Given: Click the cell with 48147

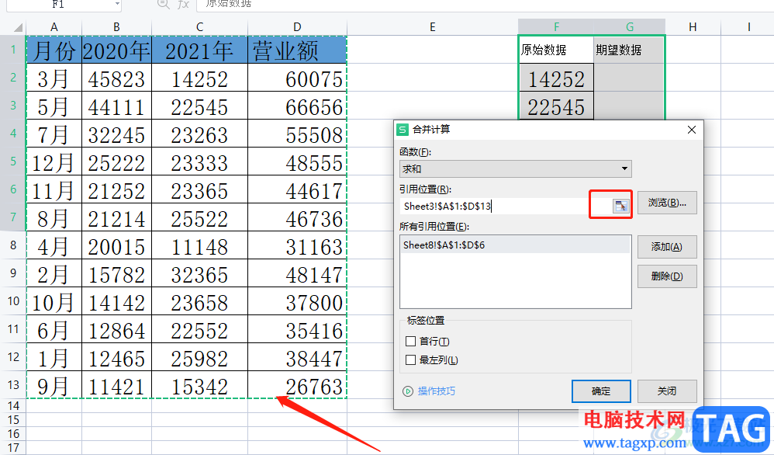Looking at the screenshot, I should [297, 273].
